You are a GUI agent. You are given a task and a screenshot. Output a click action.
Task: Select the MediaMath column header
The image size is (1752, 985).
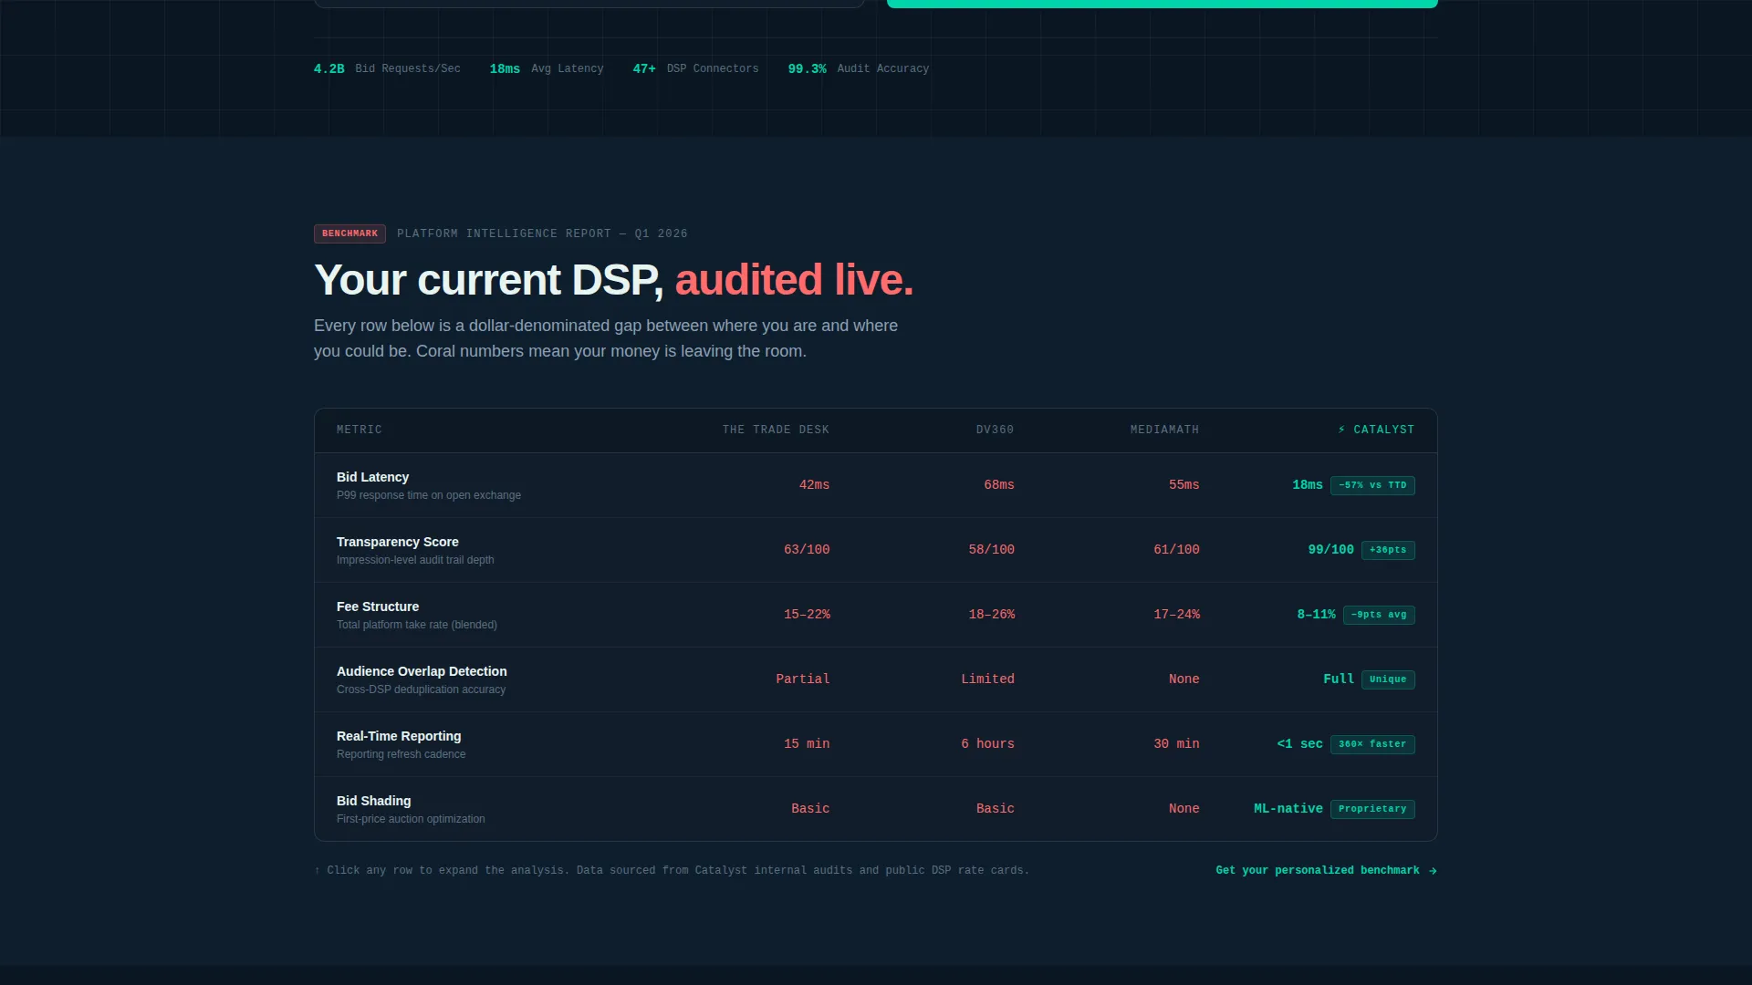coord(1164,430)
